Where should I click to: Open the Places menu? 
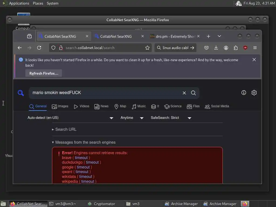(38, 3)
